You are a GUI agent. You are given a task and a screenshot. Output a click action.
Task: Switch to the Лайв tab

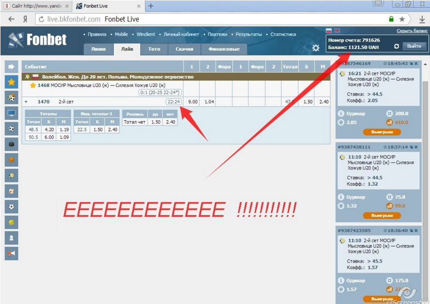point(127,49)
